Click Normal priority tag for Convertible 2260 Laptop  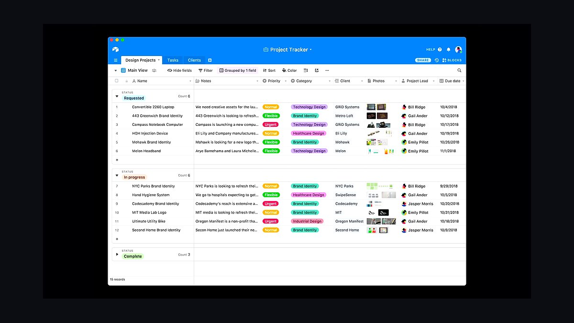[271, 107]
